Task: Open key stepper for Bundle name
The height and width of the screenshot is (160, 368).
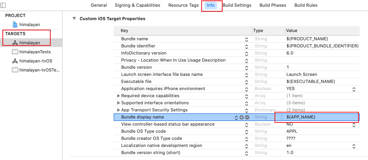Action: point(246,40)
